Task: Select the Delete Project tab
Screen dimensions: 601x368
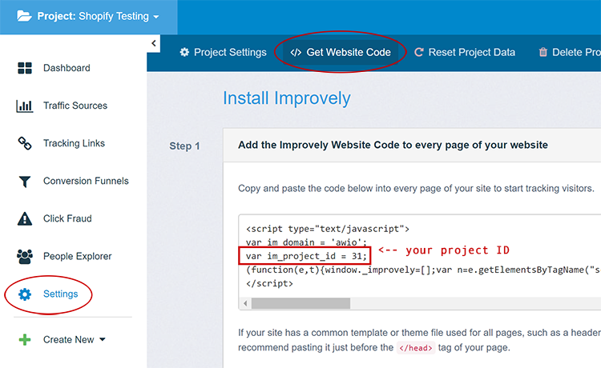Action: coord(570,53)
